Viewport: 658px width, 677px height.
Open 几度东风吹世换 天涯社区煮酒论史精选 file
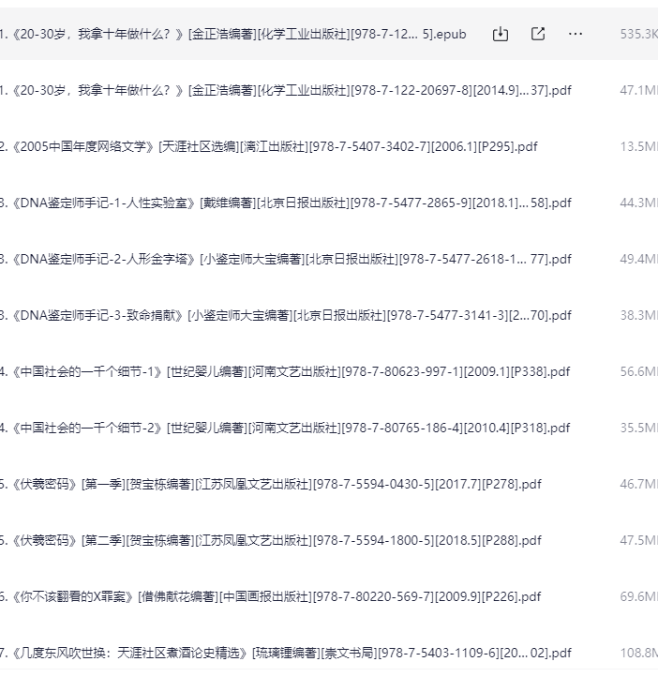(x=281, y=653)
